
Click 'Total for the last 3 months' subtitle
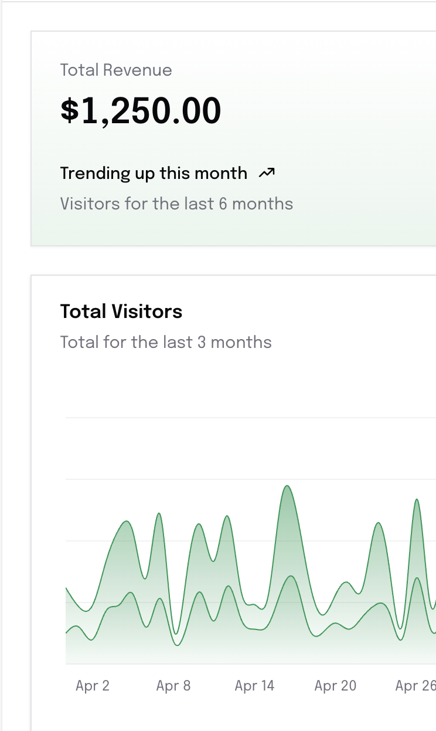(166, 342)
